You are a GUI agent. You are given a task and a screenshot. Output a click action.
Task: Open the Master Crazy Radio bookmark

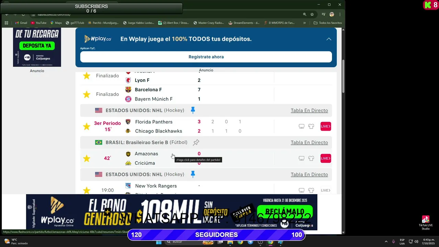tap(209, 23)
